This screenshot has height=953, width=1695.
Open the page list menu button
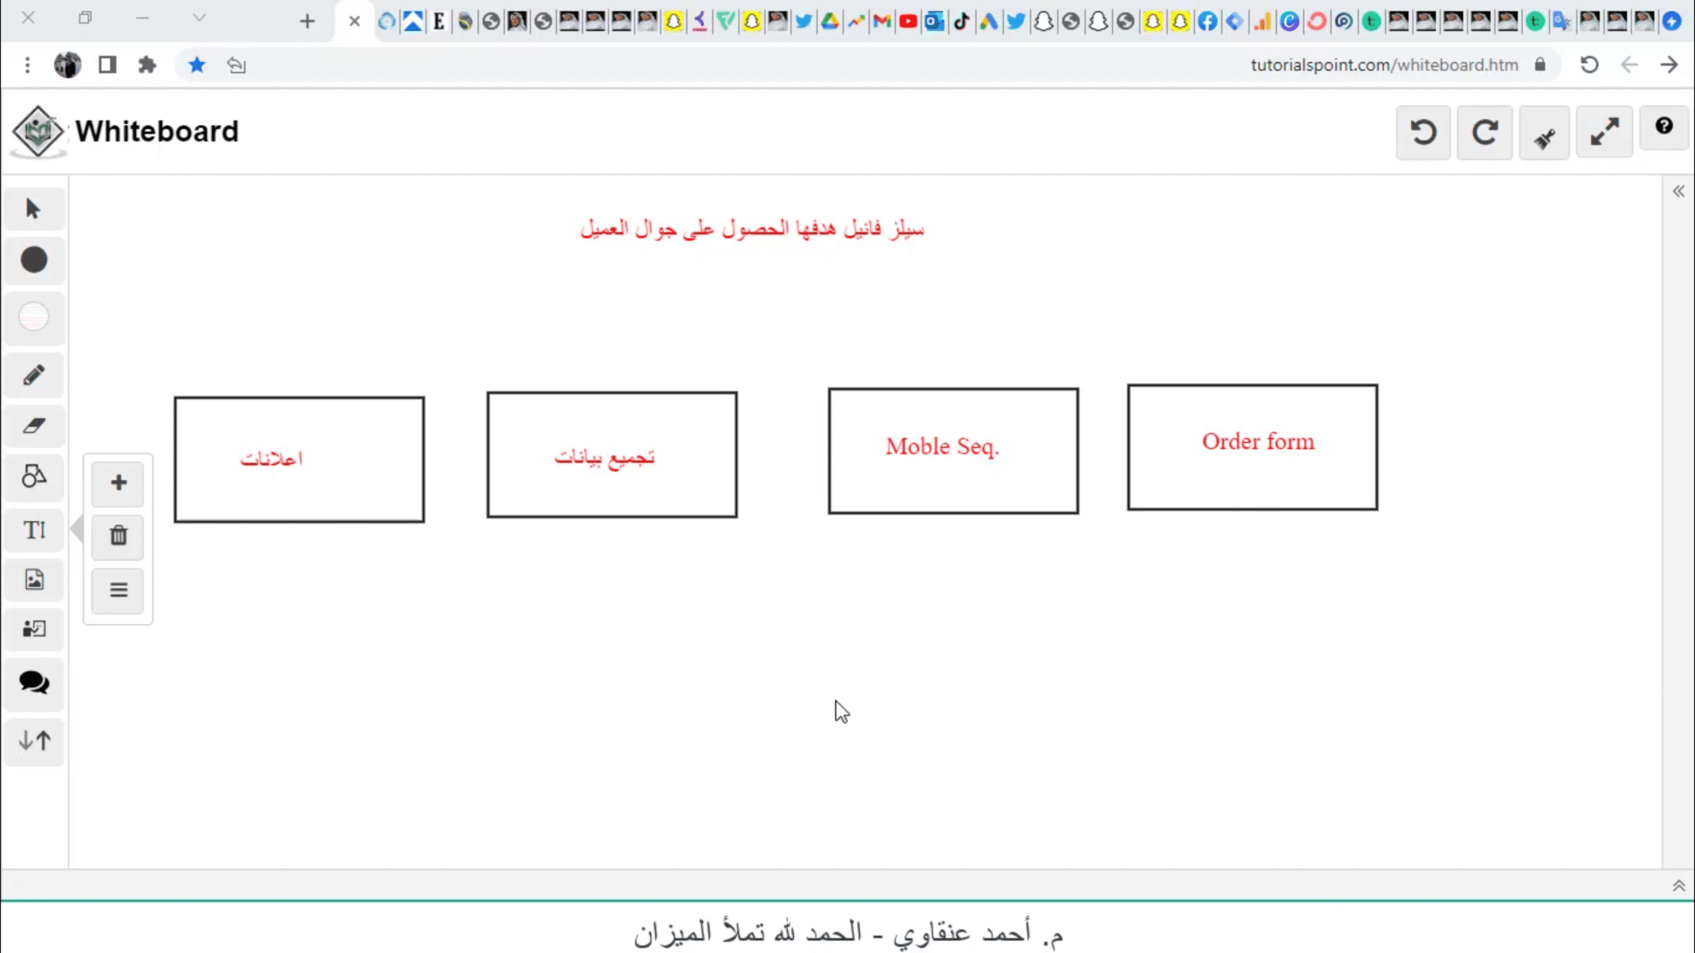(118, 590)
